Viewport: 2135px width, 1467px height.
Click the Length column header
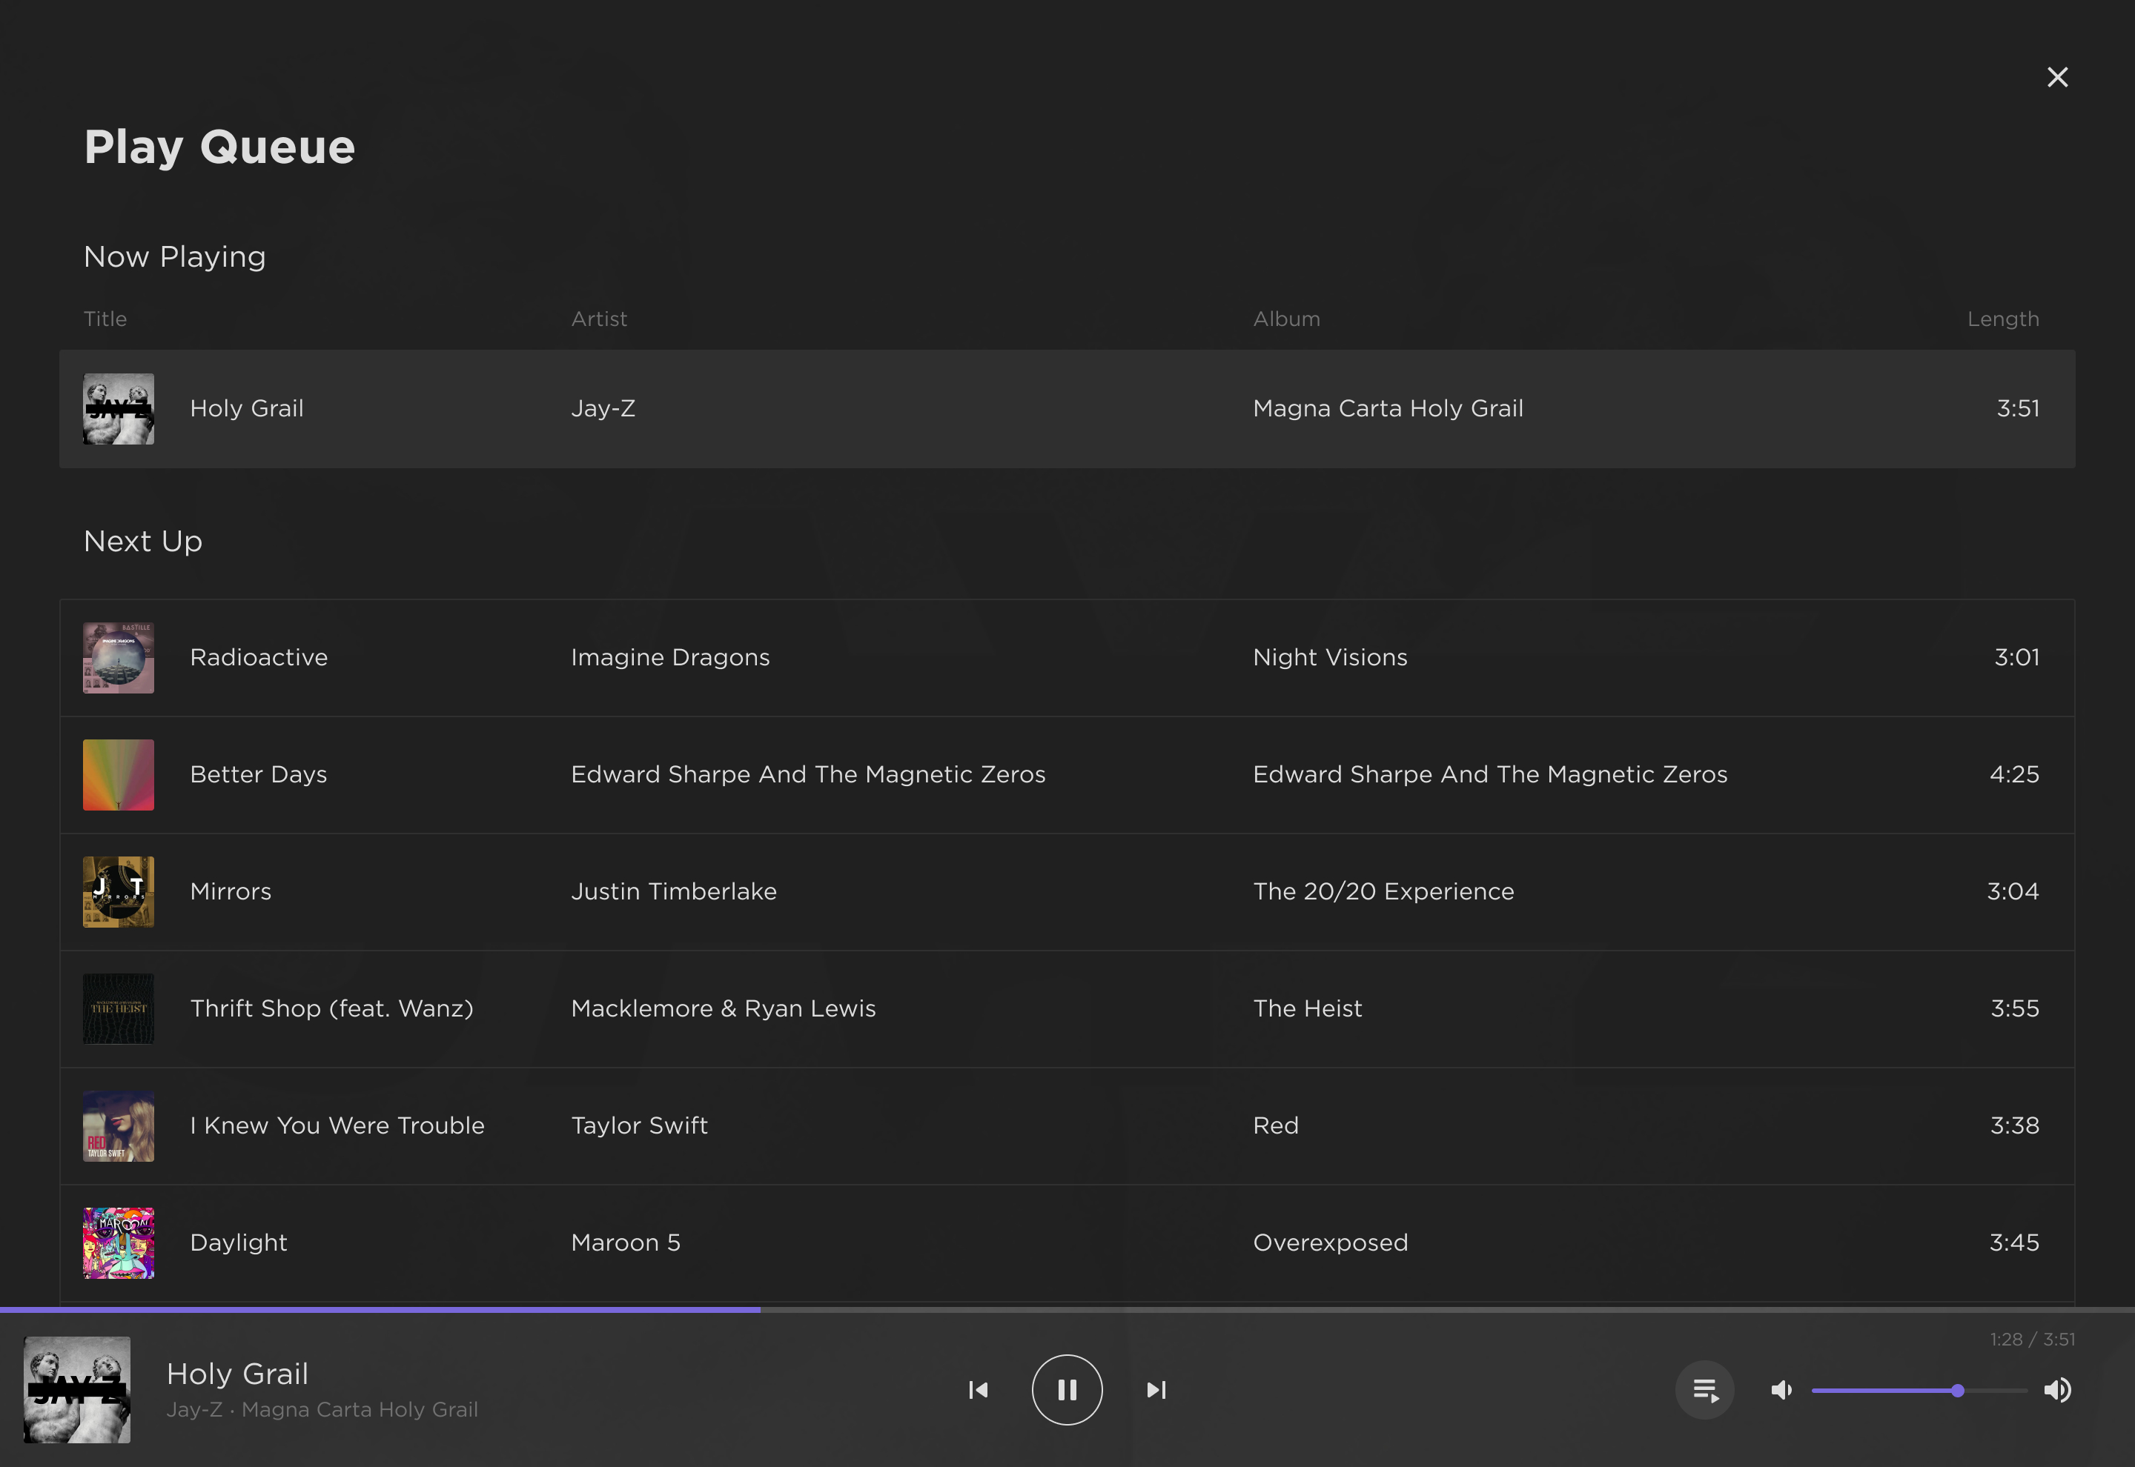2002,319
